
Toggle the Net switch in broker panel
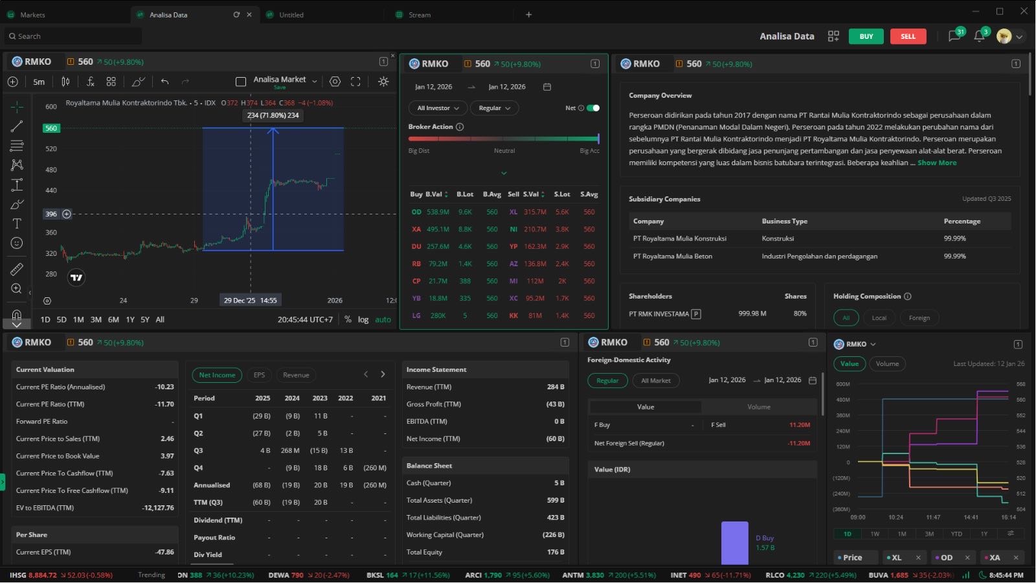(592, 108)
